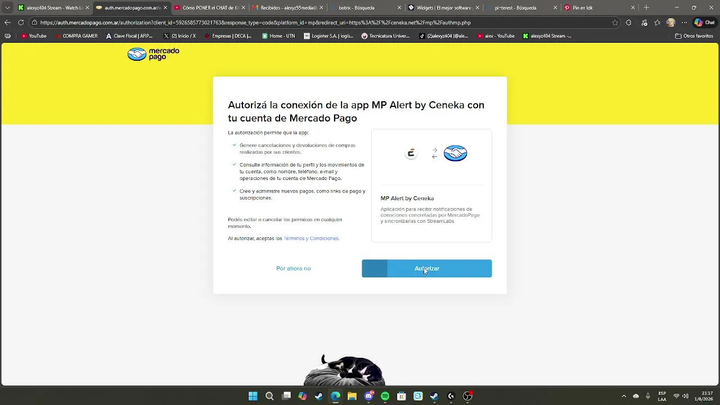Open the alex - YouTube bookmark
Viewport: 720px width, 405px height.
496,36
